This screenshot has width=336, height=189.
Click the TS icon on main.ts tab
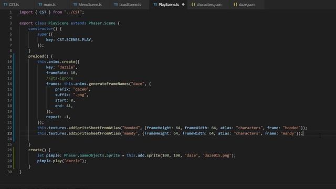point(40,5)
